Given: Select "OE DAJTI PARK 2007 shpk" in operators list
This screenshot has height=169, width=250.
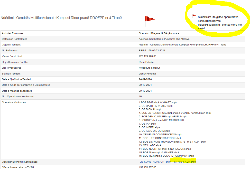Looking at the screenshot, I should 155,106.
